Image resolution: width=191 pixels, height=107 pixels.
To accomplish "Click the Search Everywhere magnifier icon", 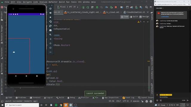I will 147,7.
